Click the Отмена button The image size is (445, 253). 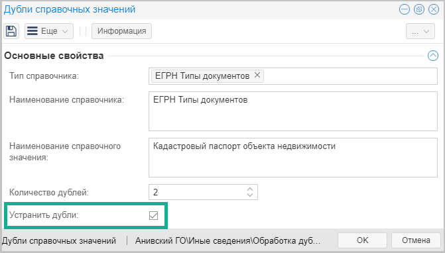coord(416,240)
